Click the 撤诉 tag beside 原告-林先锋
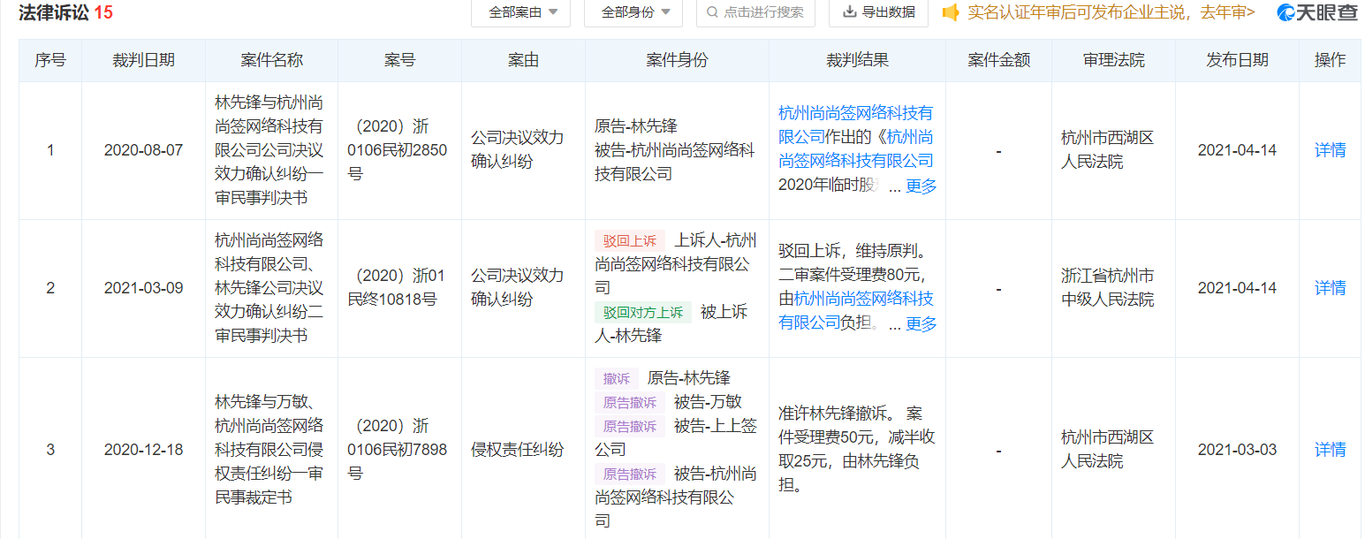The width and height of the screenshot is (1365, 539). coord(616,378)
